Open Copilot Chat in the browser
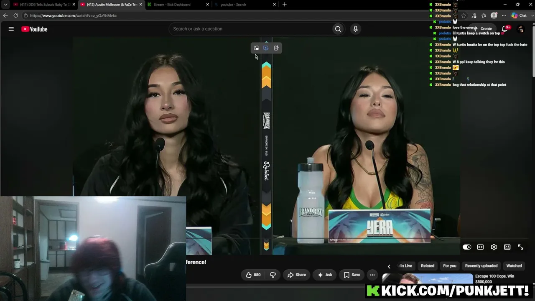Viewport: 535px width, 301px height. (519, 15)
